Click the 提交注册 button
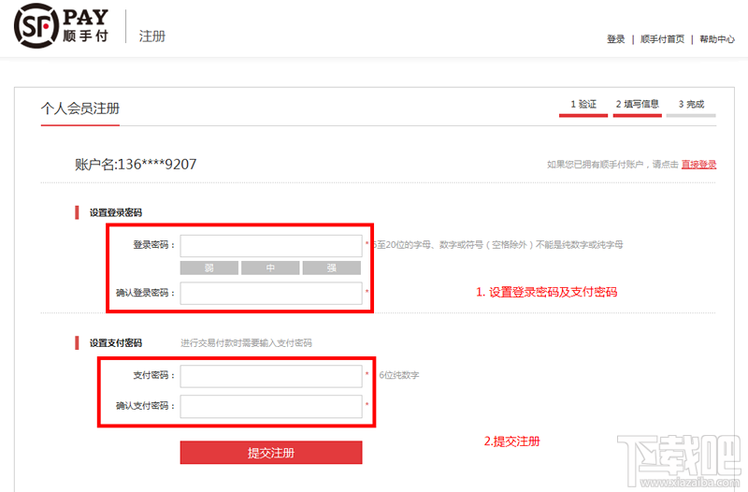748x492 pixels. click(271, 453)
